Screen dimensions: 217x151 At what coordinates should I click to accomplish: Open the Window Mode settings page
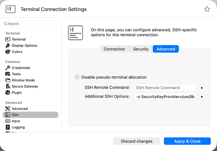(x=23, y=80)
